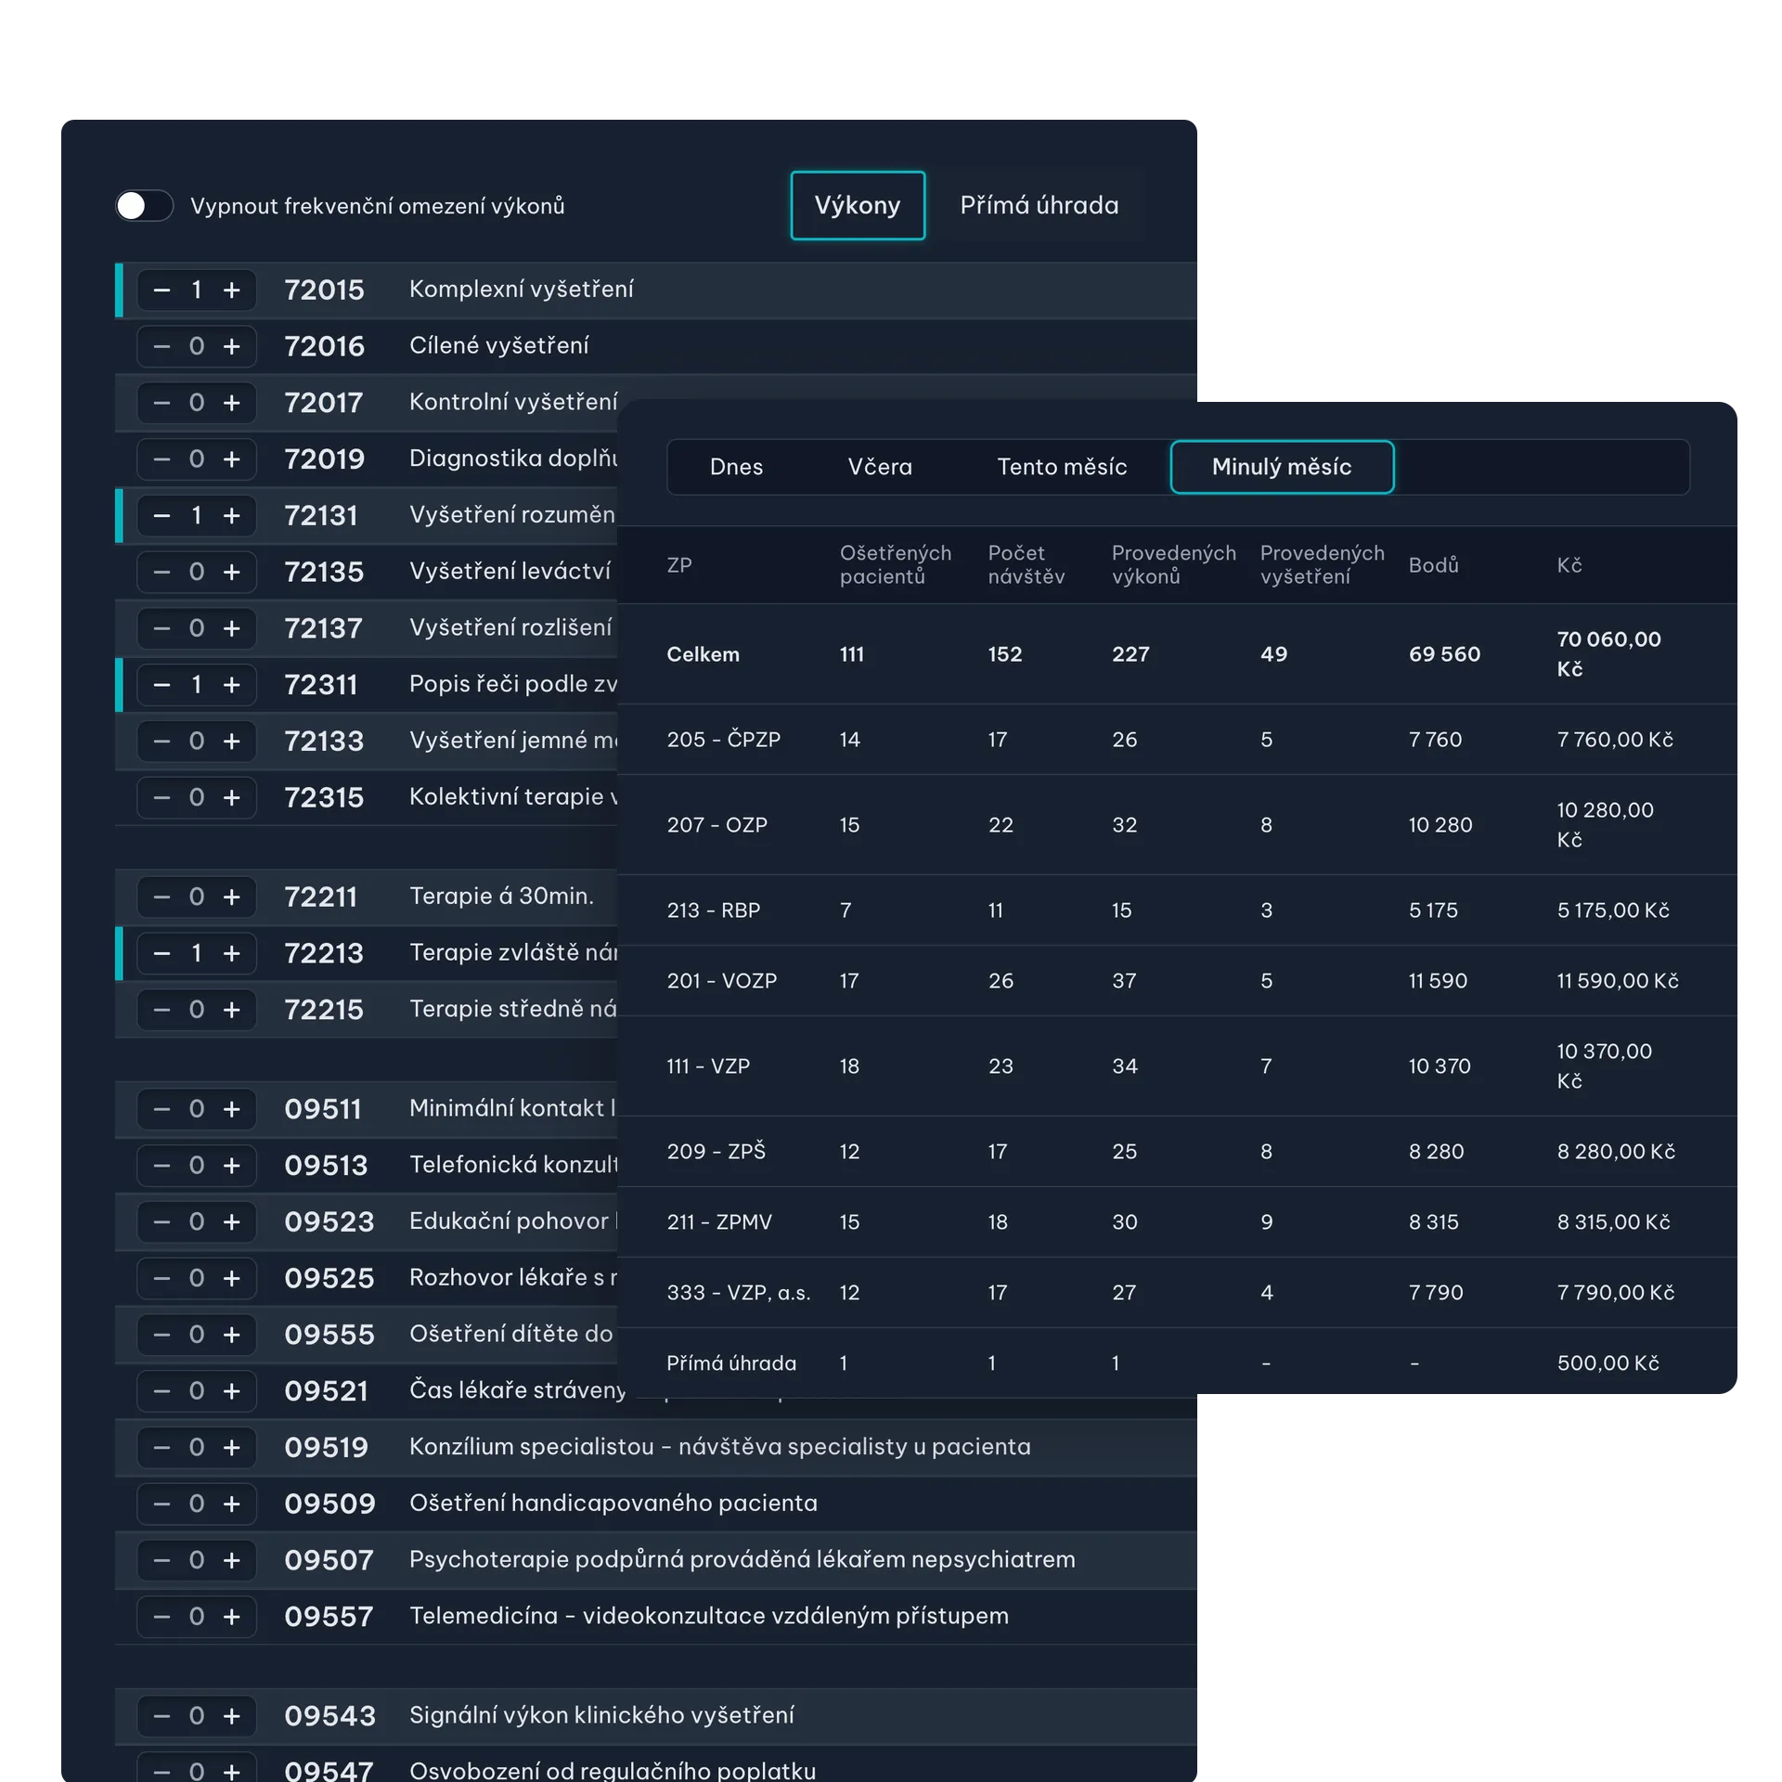This screenshot has height=1782, width=1782.
Task: Select the Dnes period tab
Action: click(736, 467)
